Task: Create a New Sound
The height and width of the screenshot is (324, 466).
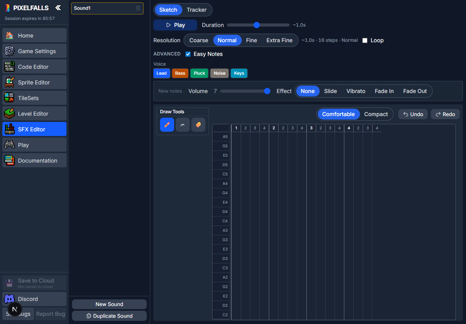Action: (x=109, y=304)
